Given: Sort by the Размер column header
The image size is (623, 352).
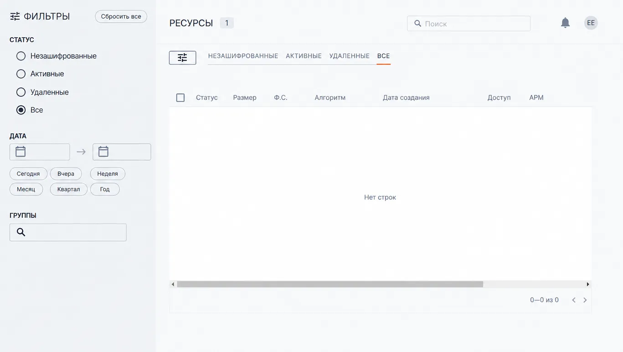Looking at the screenshot, I should pos(245,98).
